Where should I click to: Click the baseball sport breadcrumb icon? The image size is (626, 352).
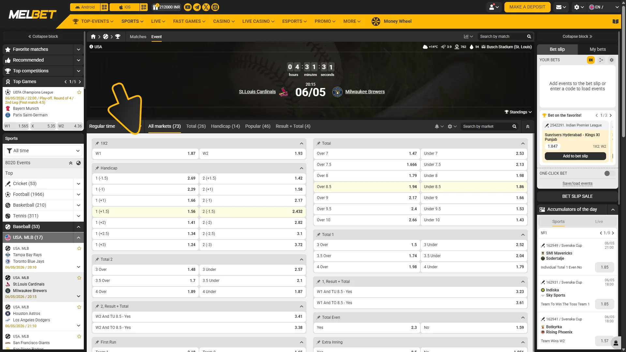coord(106,37)
